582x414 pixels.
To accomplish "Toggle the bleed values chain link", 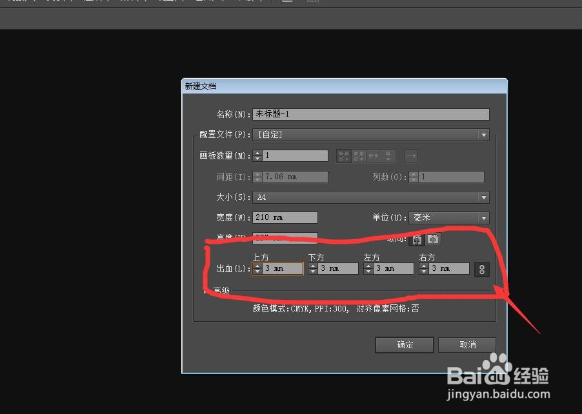I will (x=481, y=270).
